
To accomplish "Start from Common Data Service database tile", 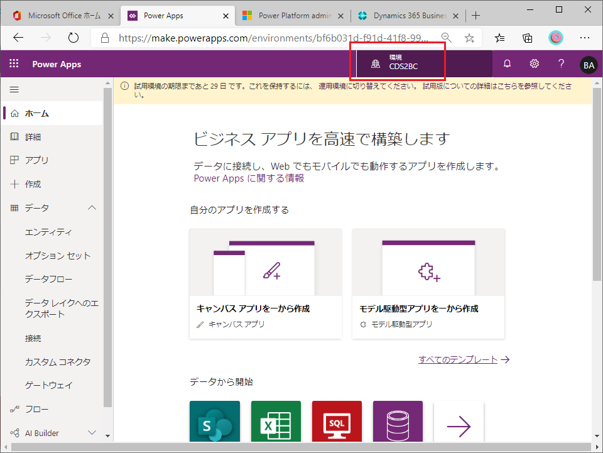I will (398, 422).
